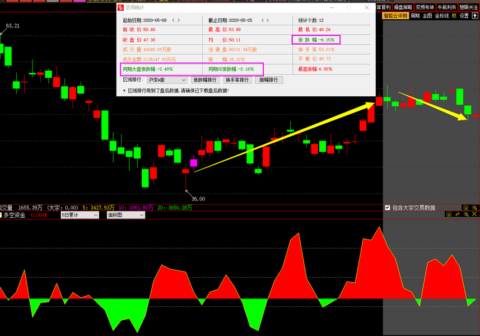Screen dimensions: 480x336
Task: Close the 多空资金 indicator panel with X icon
Action: [x=474, y=214]
